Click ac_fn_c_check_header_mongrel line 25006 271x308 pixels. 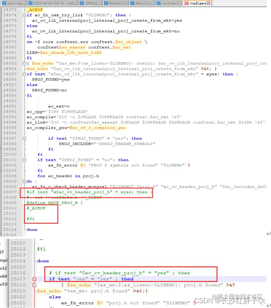pos(149,186)
